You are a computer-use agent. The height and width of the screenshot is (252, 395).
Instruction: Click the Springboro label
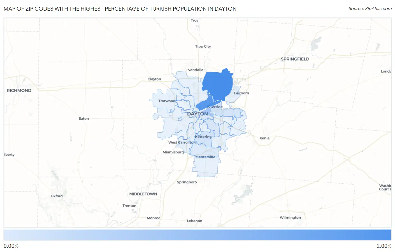click(187, 182)
